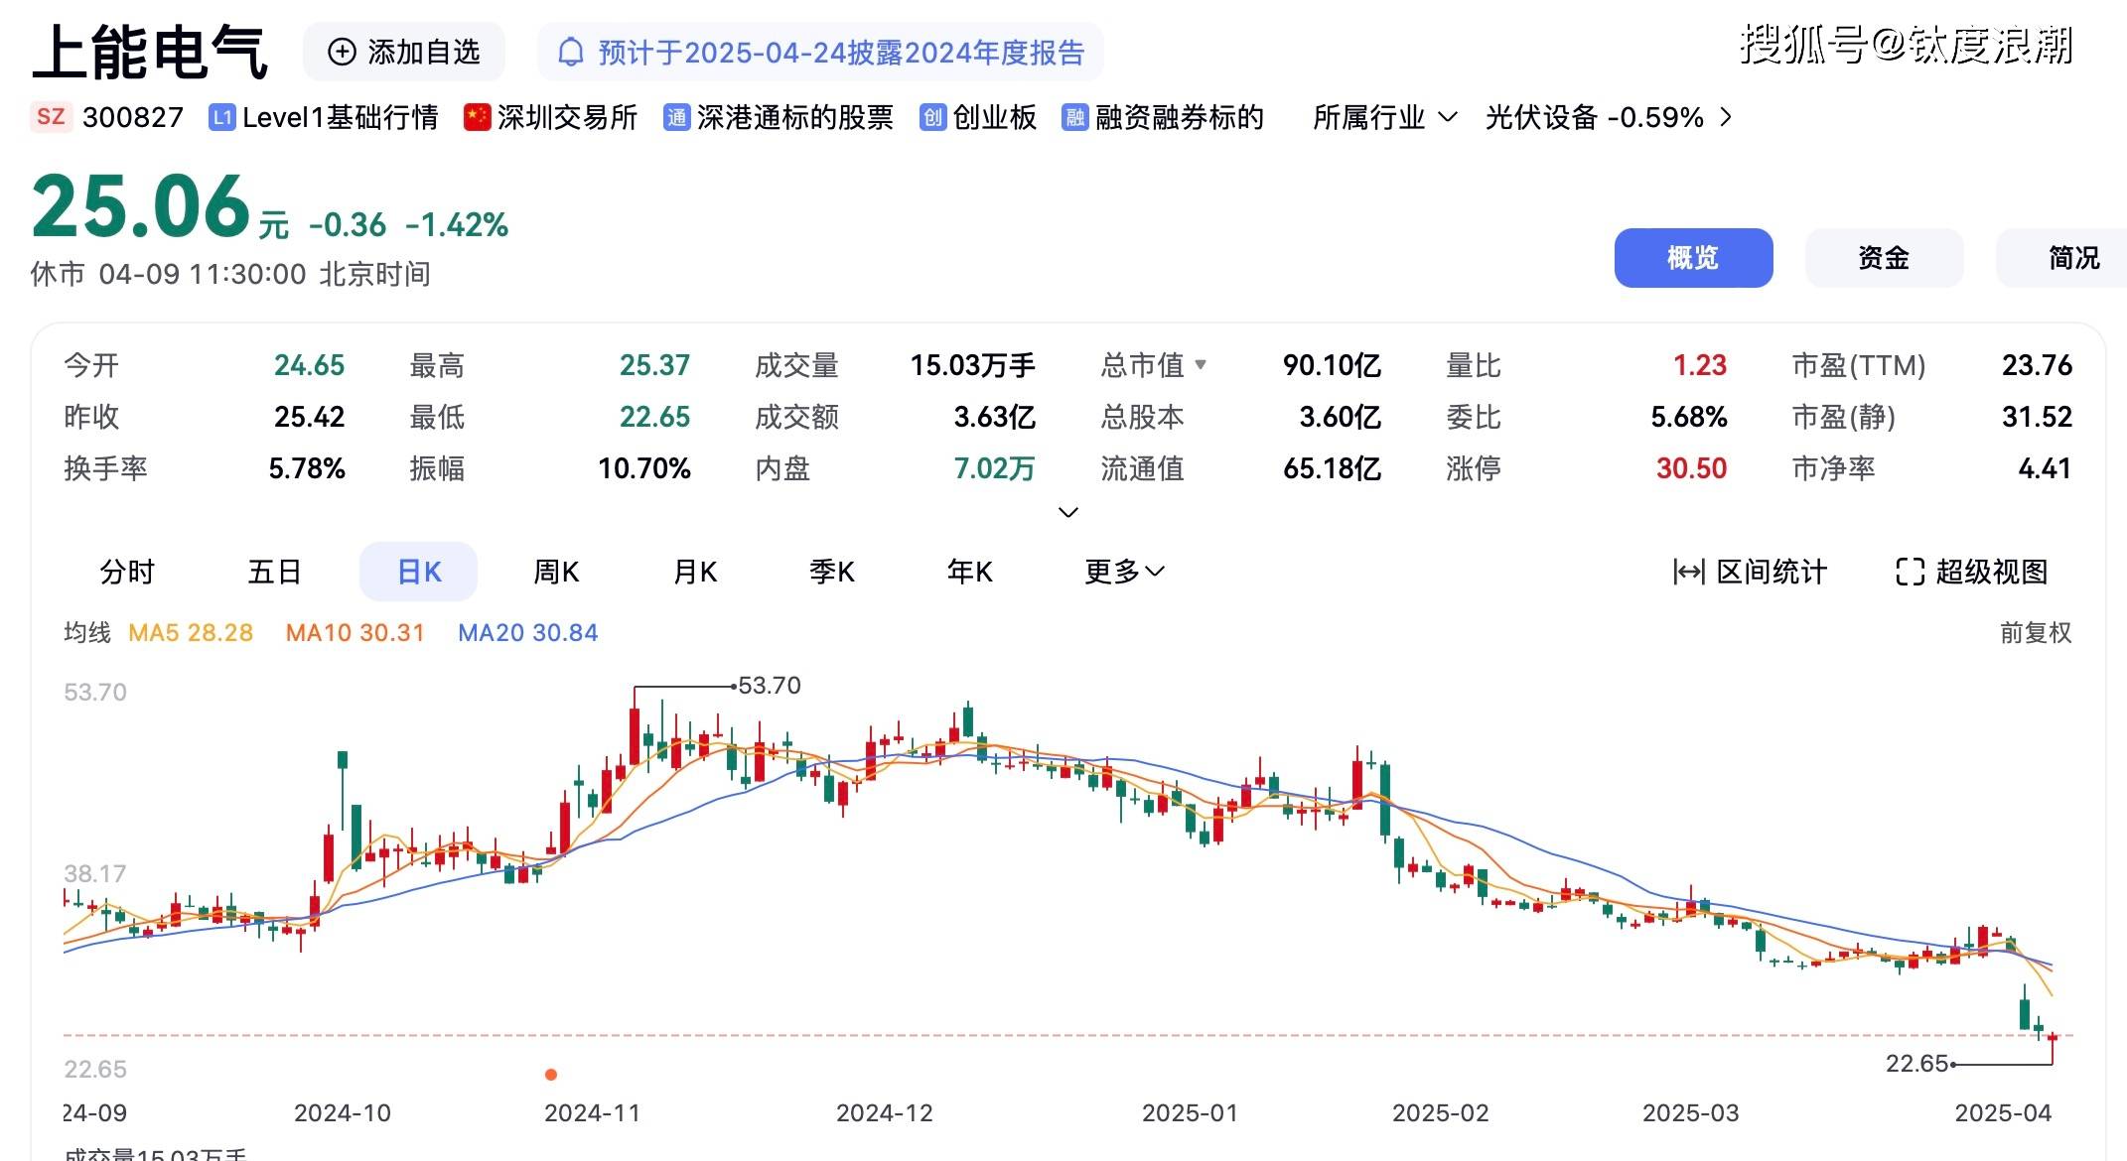Select the 年K chart tab
Screen dimensions: 2127x1161
pyautogui.click(x=970, y=572)
